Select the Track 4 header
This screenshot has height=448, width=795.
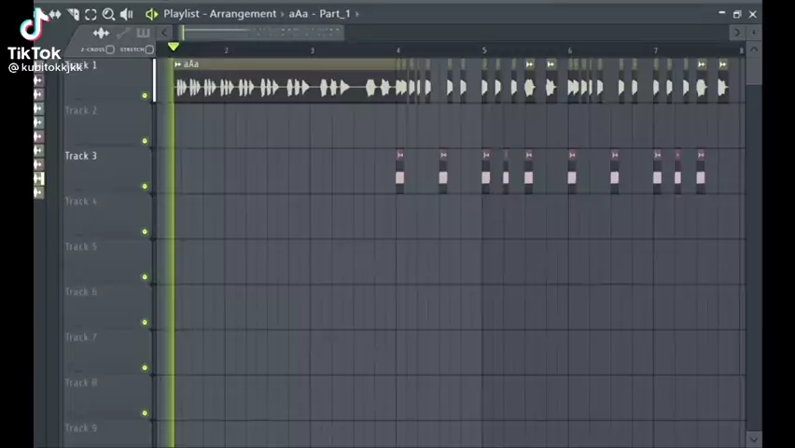click(108, 217)
